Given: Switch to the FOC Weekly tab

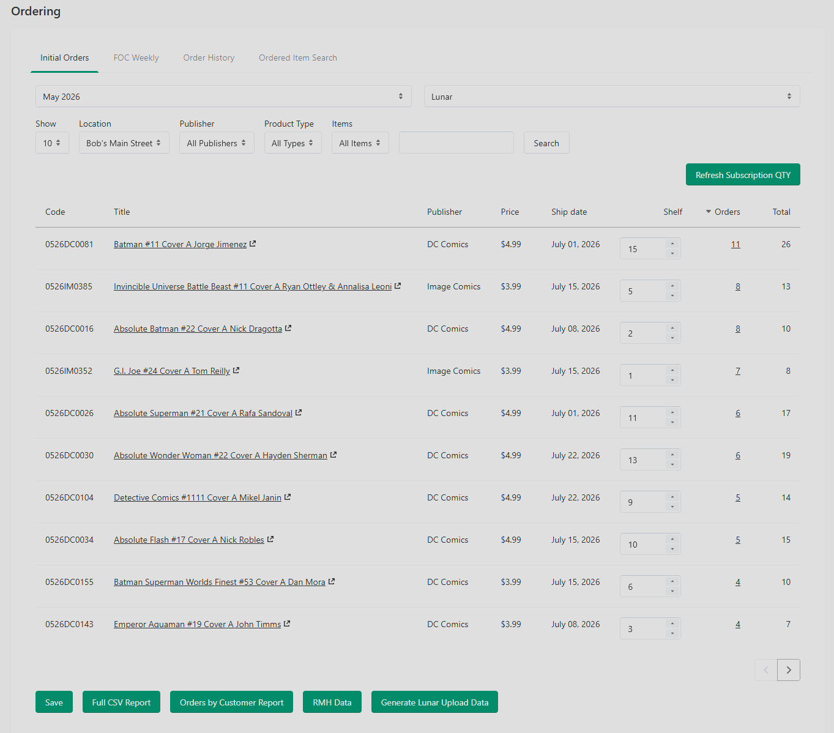Looking at the screenshot, I should tap(136, 58).
